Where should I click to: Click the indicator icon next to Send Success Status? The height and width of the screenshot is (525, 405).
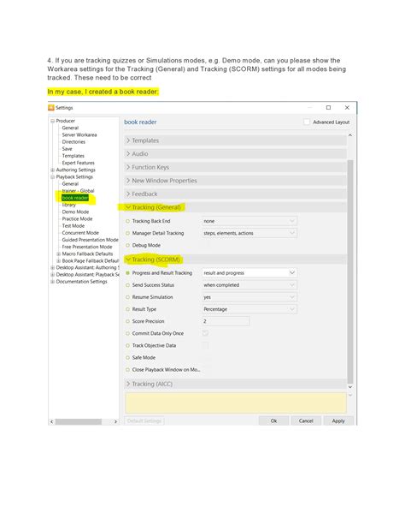[127, 285]
